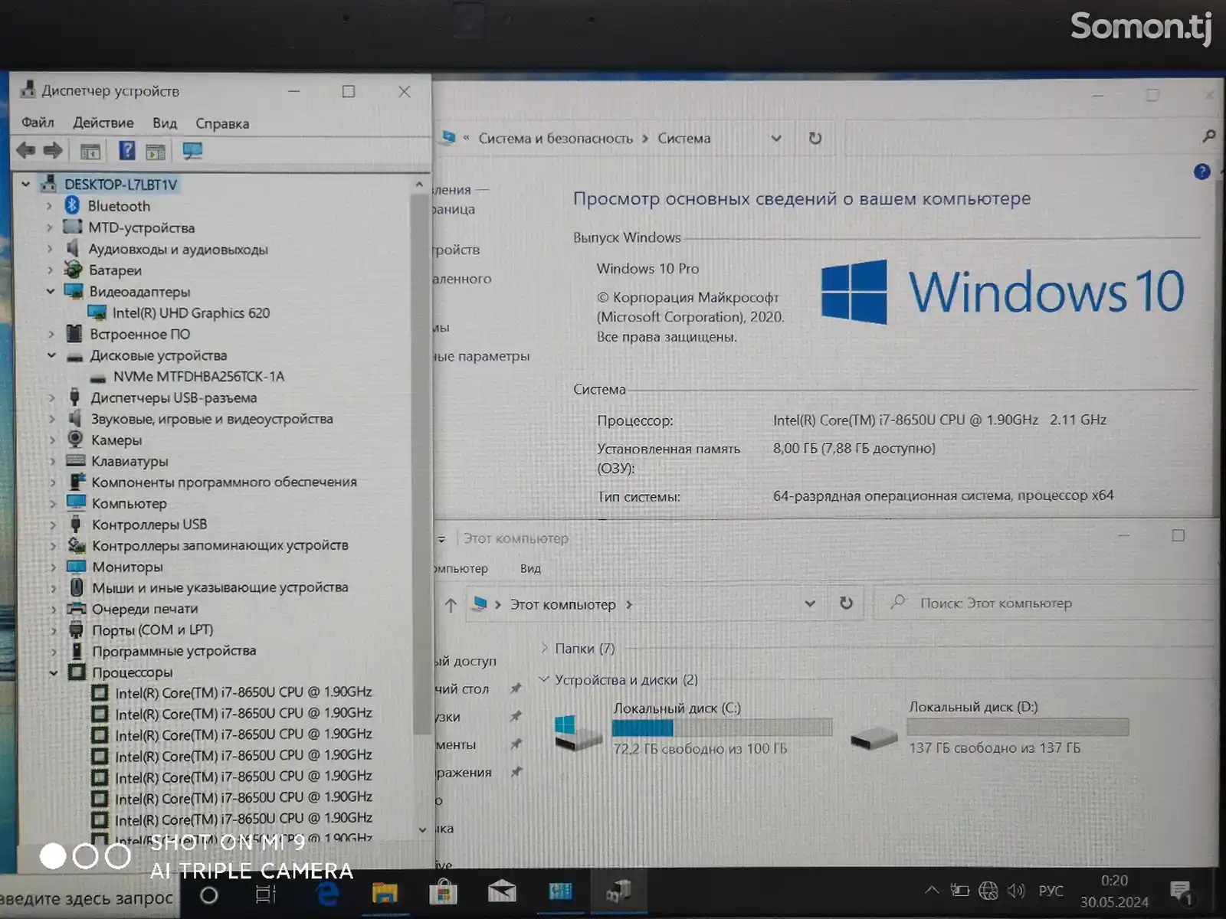Collapse the Видеоадаптеры category

(51, 291)
